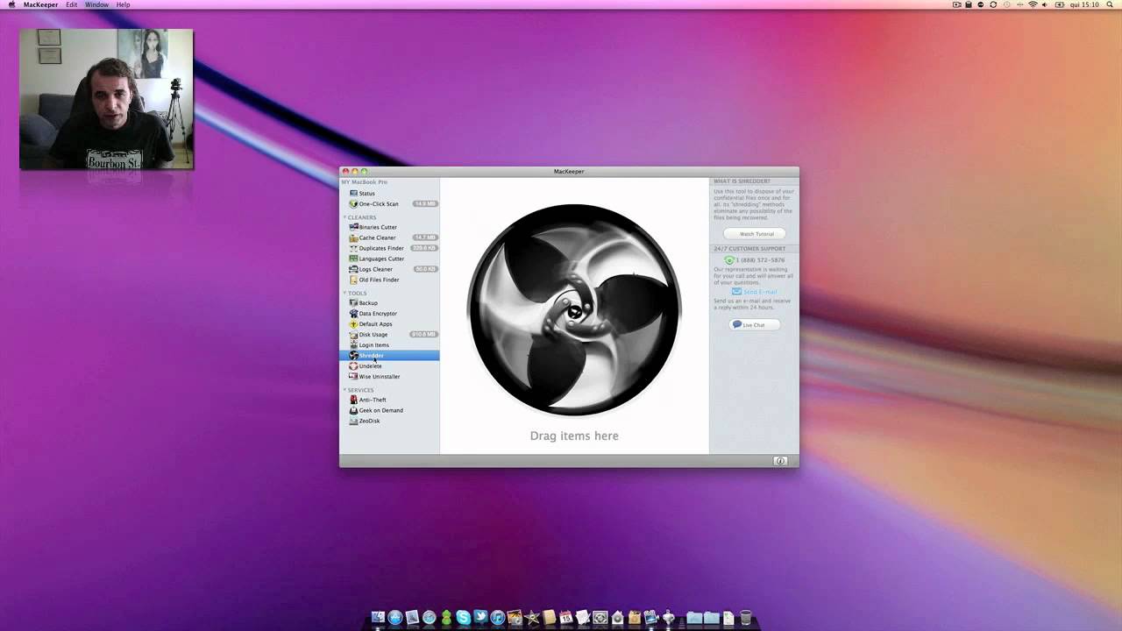Click the Duplicates Finder size badge
Screen dimensions: 1122x631
[x=424, y=248]
